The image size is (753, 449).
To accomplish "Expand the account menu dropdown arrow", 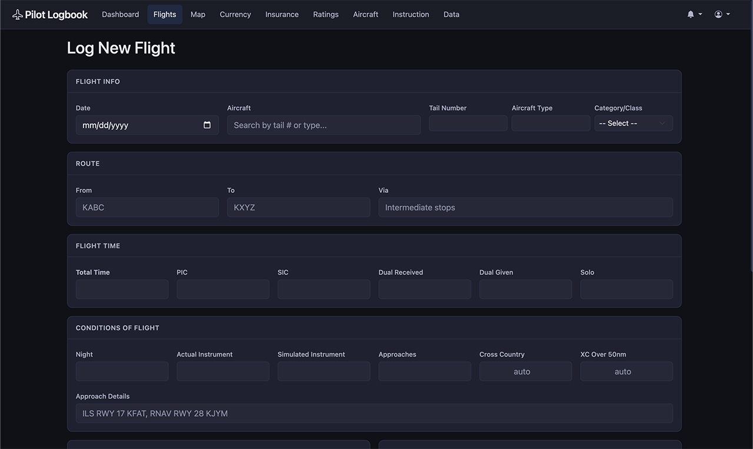I will [x=727, y=14].
